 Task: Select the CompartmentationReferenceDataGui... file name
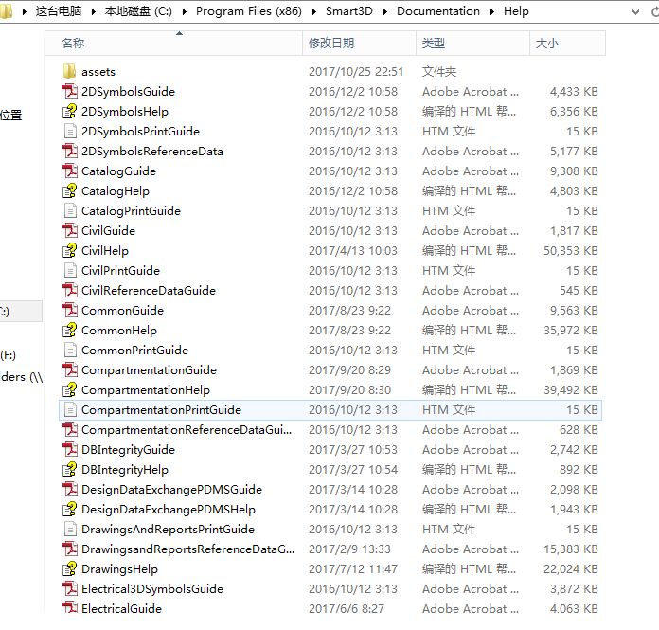tap(187, 430)
